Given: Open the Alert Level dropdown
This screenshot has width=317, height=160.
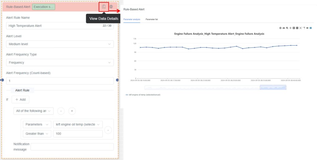Looking at the screenshot, I should click(x=60, y=44).
